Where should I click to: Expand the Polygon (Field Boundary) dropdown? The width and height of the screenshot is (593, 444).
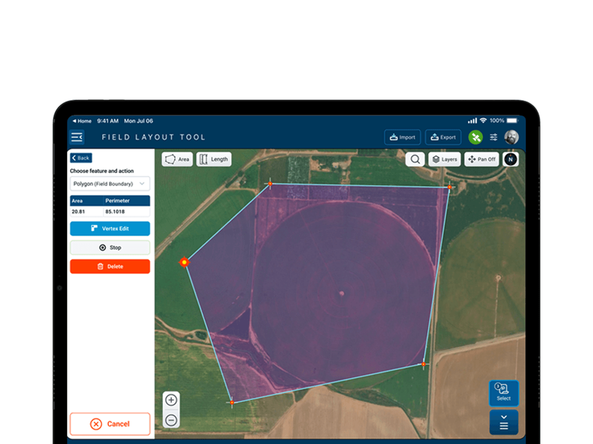coord(110,184)
